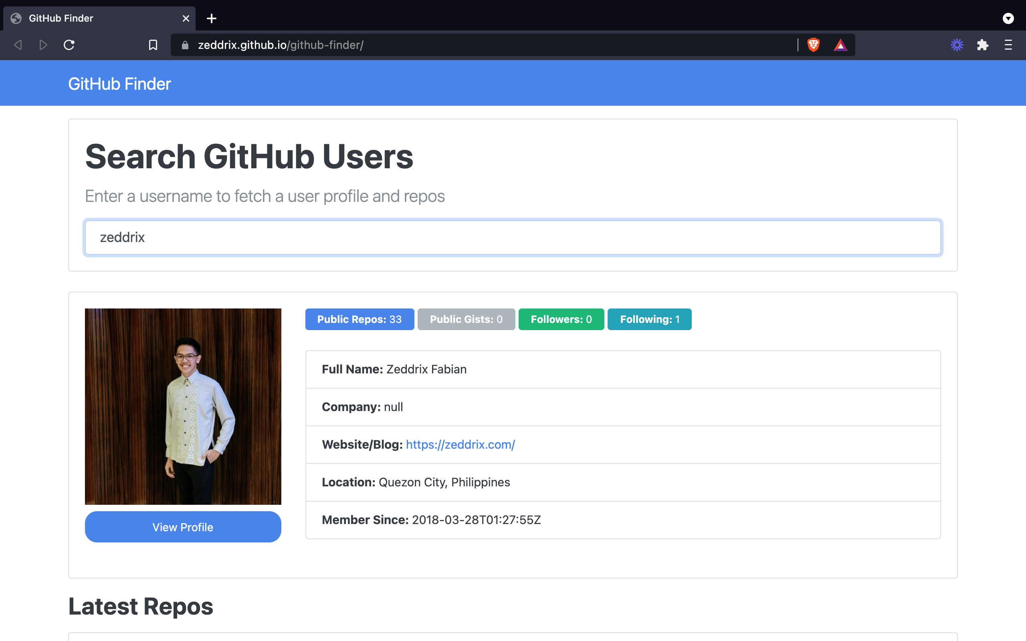Click the 'Enter a username' subtitle text
The height and width of the screenshot is (641, 1026).
click(265, 196)
